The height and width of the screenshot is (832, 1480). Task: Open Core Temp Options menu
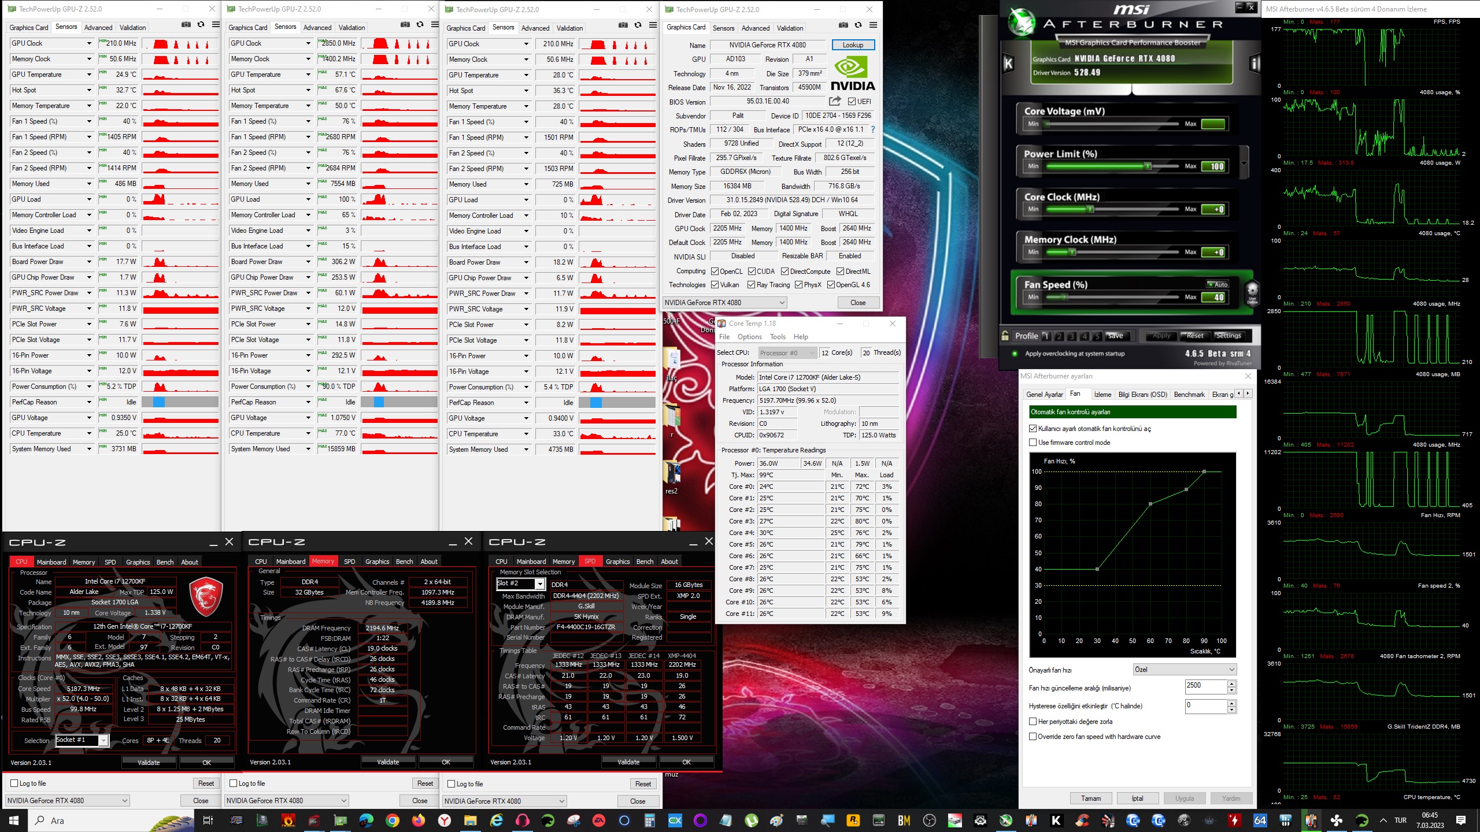[749, 337]
